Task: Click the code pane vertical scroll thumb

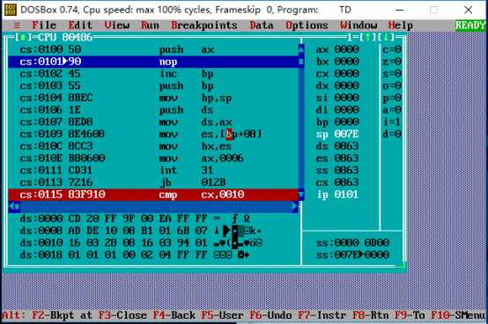Action: (301, 62)
